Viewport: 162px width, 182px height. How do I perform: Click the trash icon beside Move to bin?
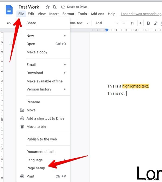click(x=22, y=127)
